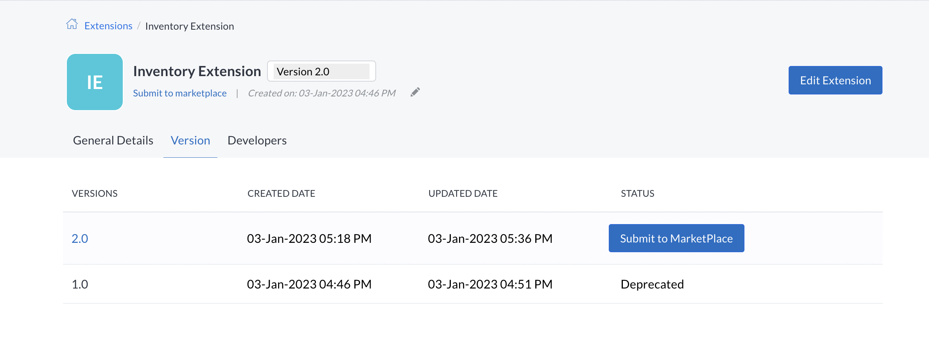Click the CREATED DATE column header
This screenshot has width=929, height=342.
(x=281, y=194)
